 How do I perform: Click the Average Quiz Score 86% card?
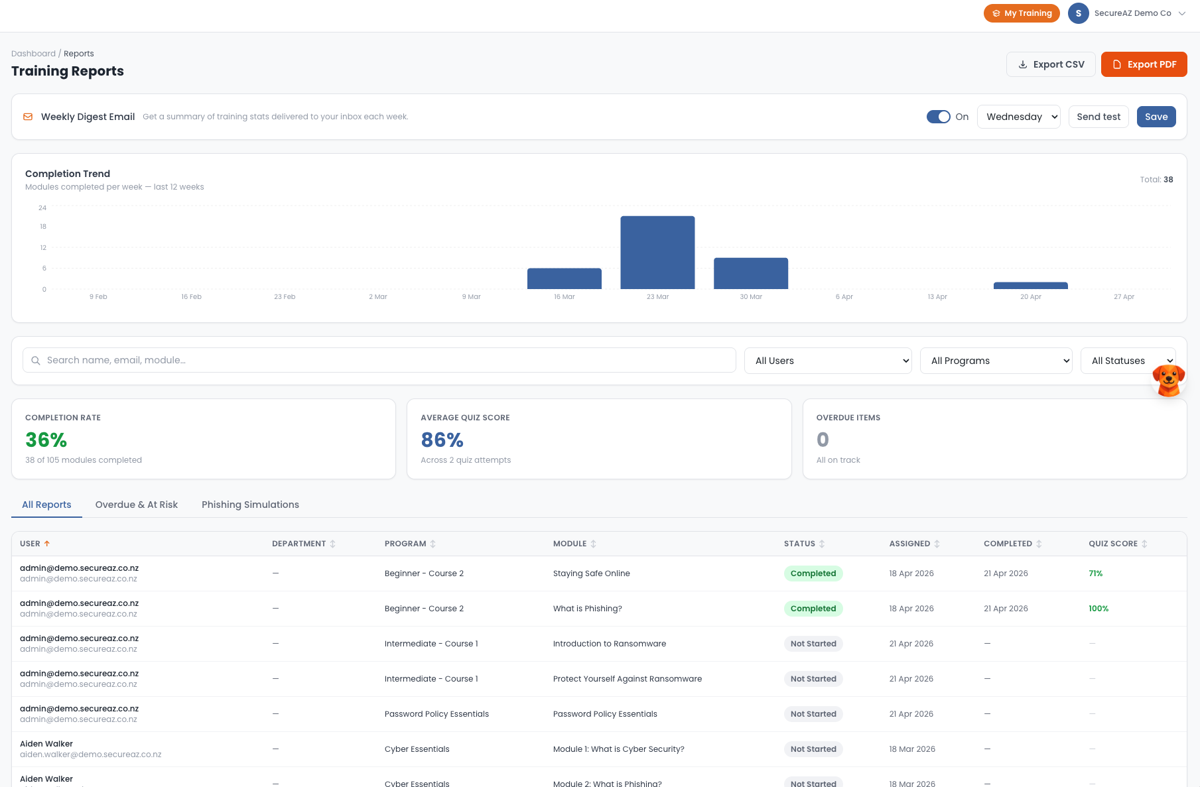[599, 439]
